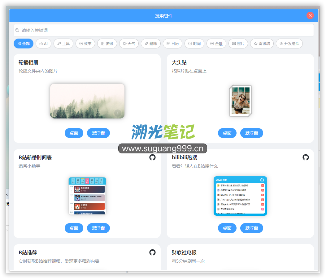Select the 工具 category tab

click(x=63, y=44)
